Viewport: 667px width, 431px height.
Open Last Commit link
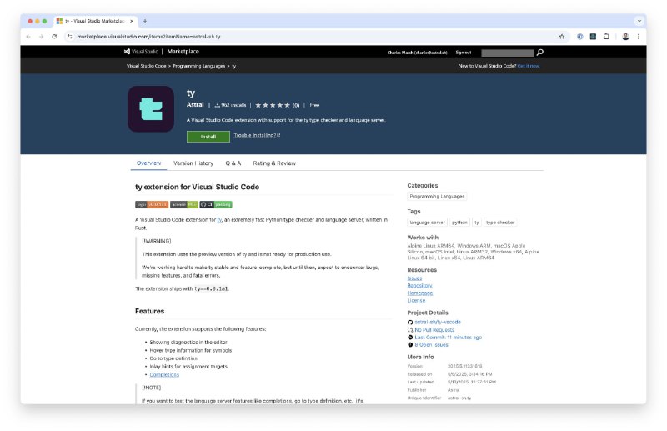449,338
